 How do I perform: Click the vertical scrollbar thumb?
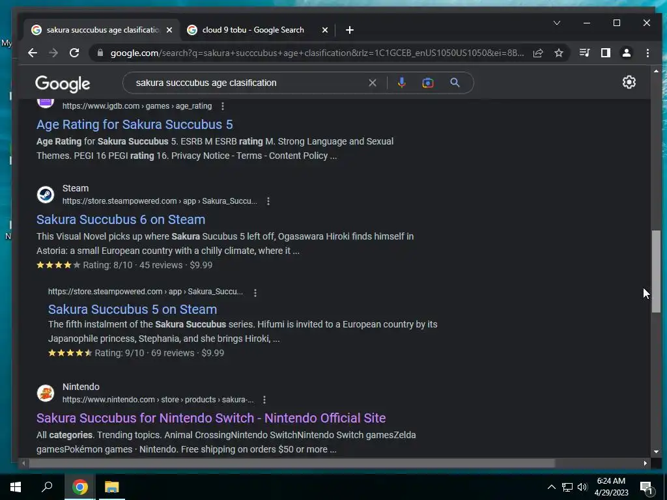[x=656, y=271]
